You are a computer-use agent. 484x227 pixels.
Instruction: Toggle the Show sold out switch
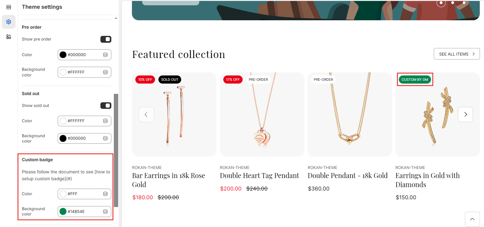coord(106,106)
